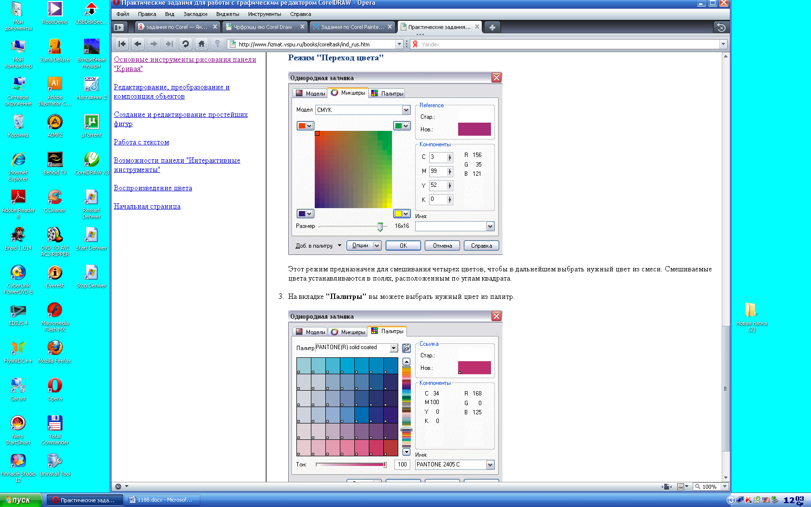Switch to 1188.docx Microsoft Word taskbar item
The image size is (811, 507).
[x=162, y=500]
